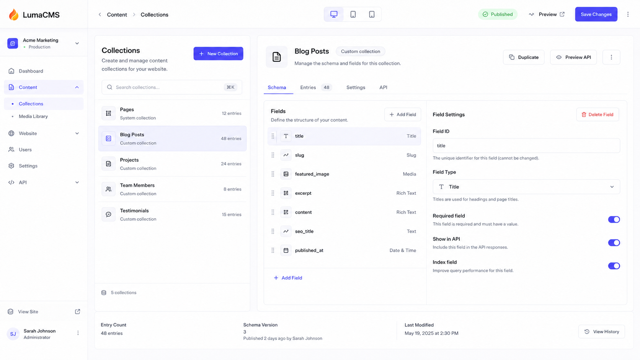Toggle the Required field switch
Viewport: 640px width, 360px height.
point(614,220)
